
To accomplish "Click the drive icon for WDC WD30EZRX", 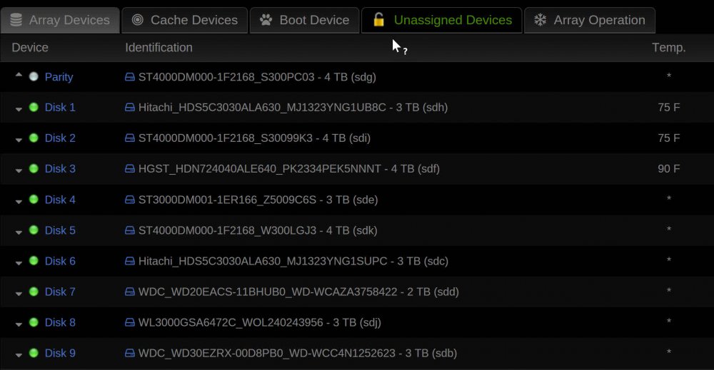I will coord(130,353).
